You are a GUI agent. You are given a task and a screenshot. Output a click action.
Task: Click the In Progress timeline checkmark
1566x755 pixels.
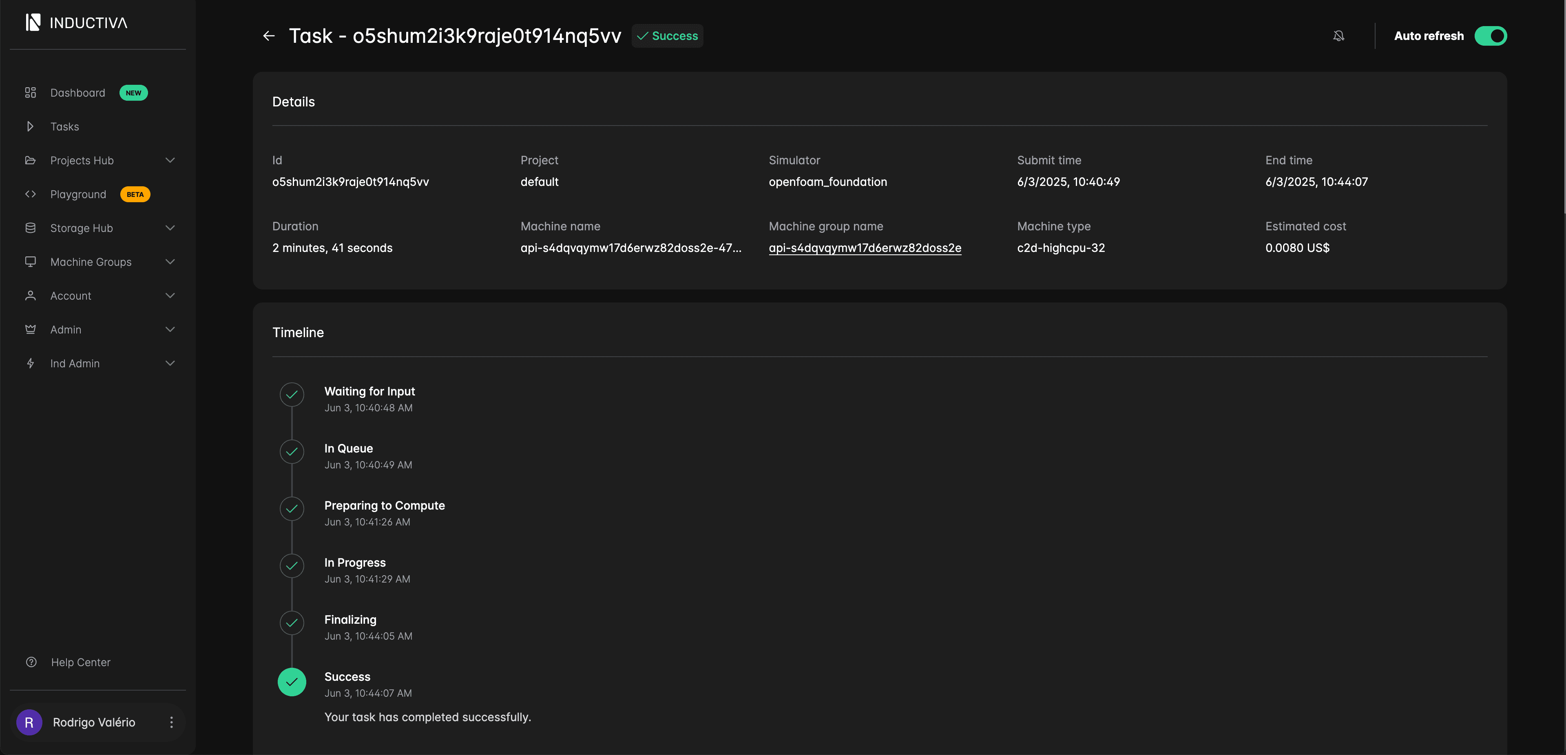292,565
